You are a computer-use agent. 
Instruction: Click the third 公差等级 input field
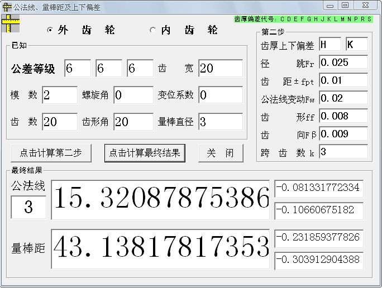point(140,68)
